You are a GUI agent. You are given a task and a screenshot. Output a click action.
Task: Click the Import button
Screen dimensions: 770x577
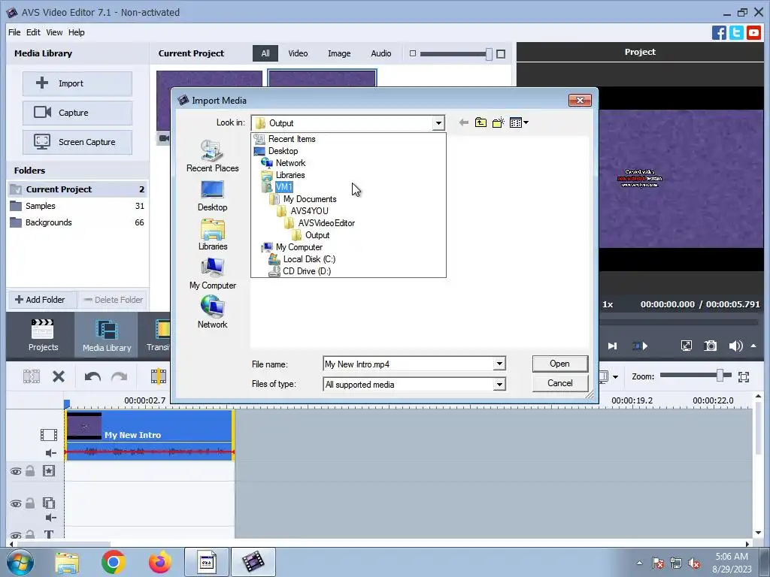(x=77, y=83)
